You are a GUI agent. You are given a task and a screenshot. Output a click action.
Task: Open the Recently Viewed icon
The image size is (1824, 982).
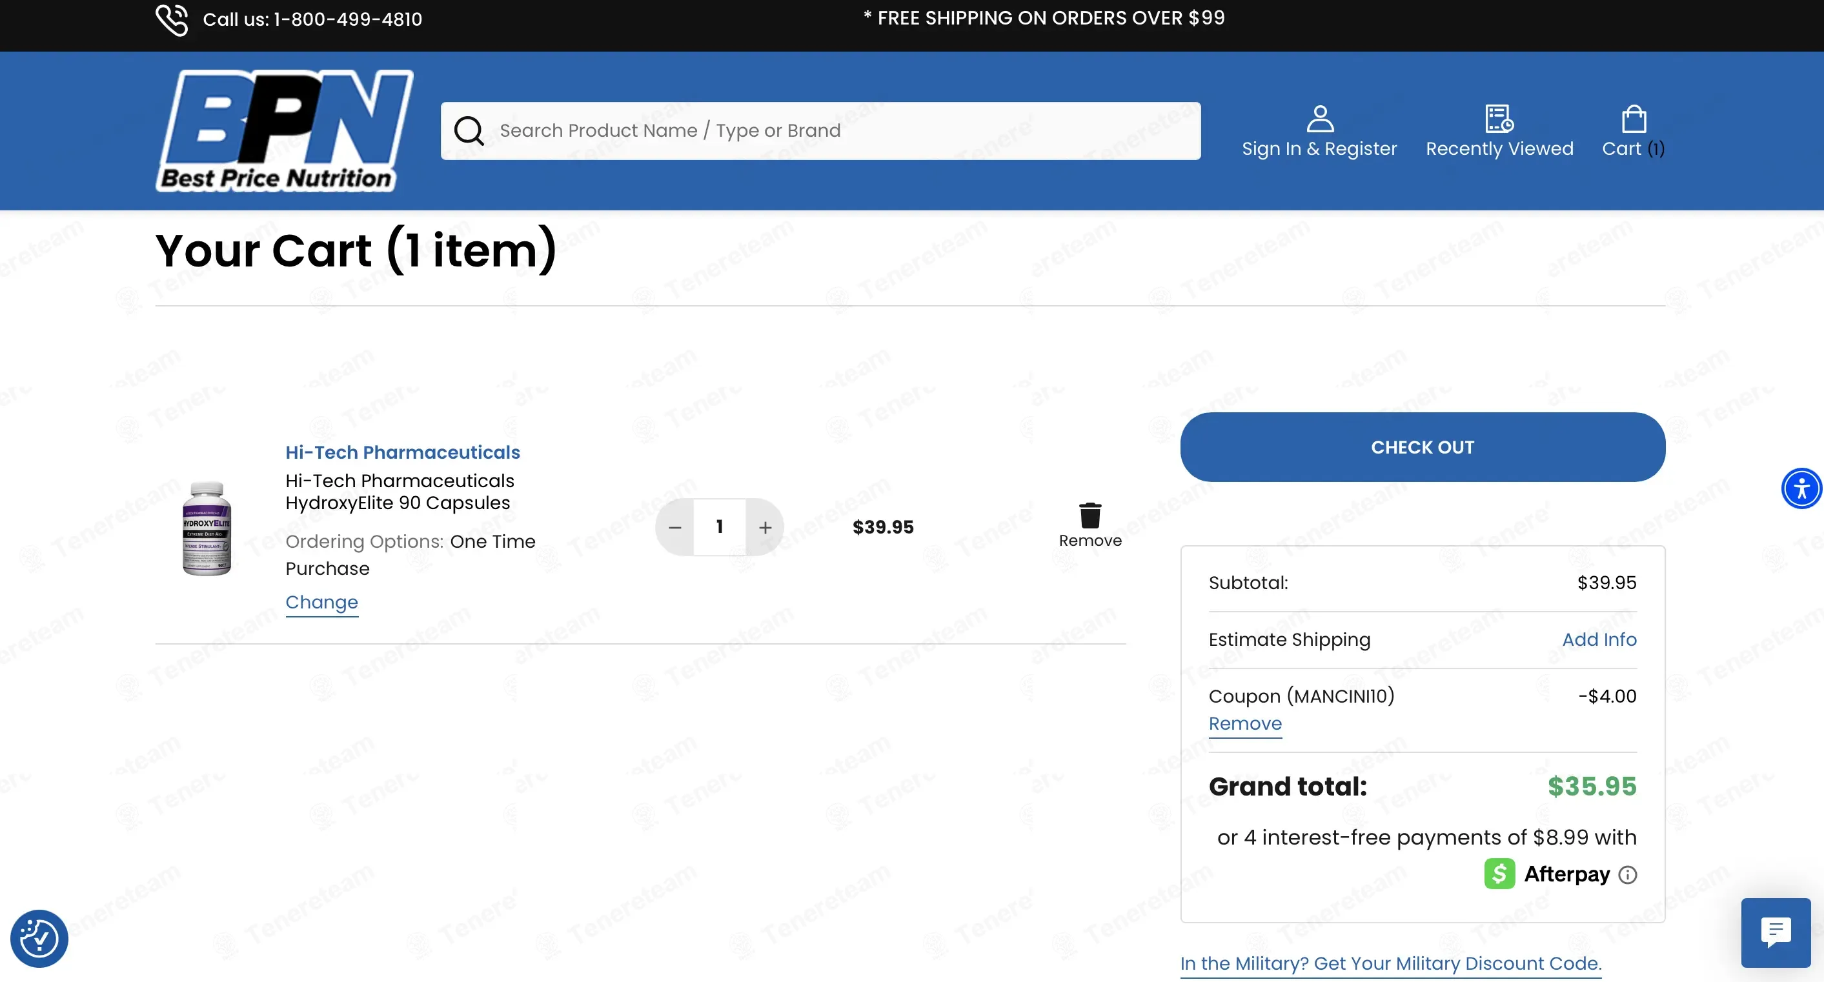(1499, 118)
